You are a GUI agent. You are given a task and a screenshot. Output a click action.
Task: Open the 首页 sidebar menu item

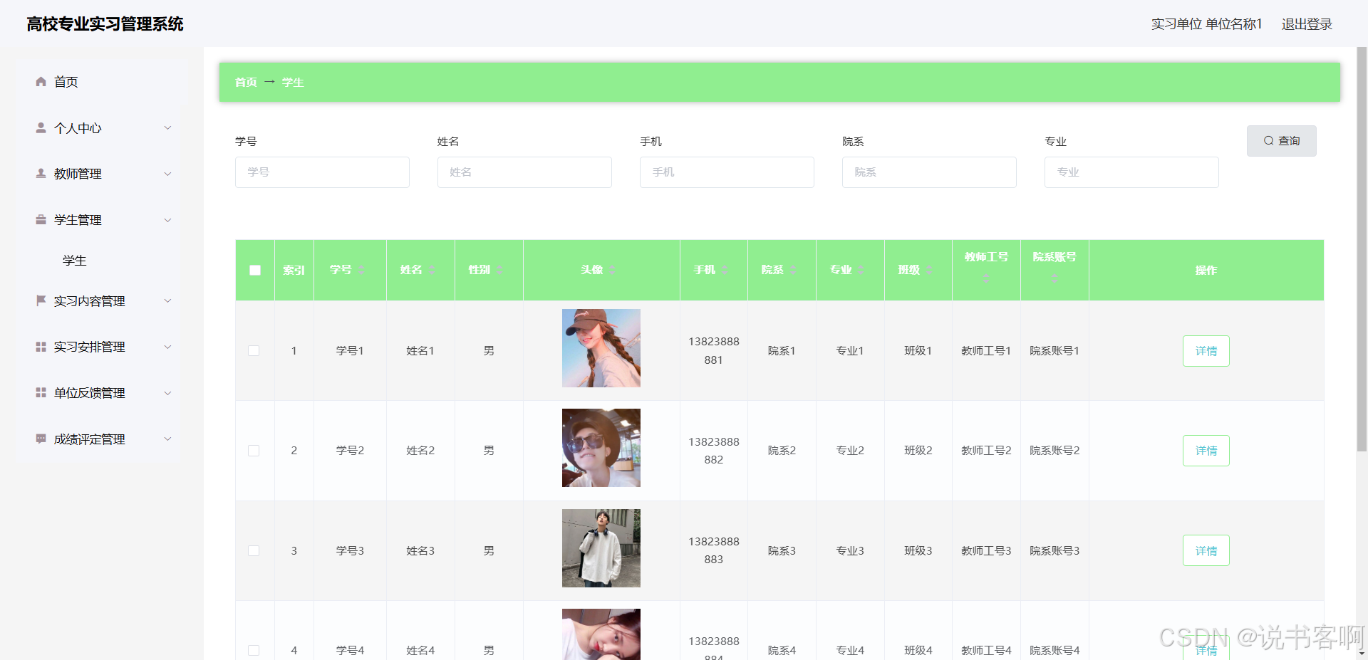[104, 82]
